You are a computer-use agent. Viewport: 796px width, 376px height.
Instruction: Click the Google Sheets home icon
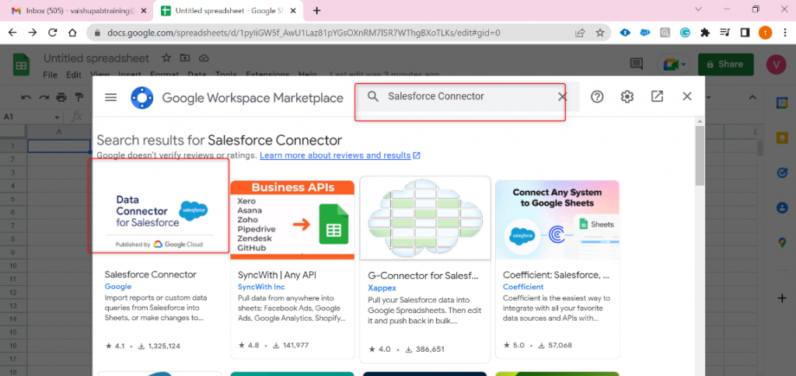point(21,64)
